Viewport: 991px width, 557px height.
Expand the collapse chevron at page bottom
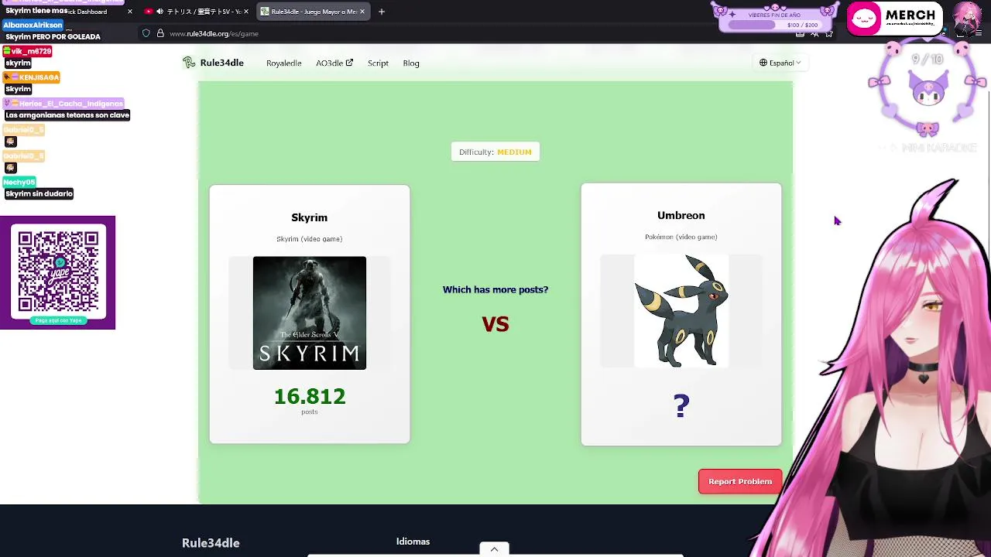pos(494,549)
